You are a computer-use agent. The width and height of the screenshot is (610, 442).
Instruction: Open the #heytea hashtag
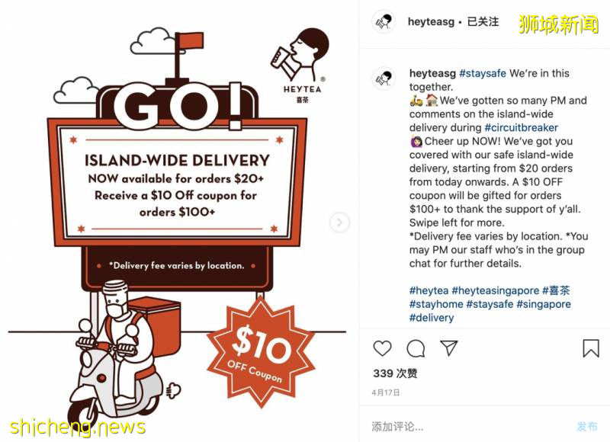pyautogui.click(x=429, y=290)
